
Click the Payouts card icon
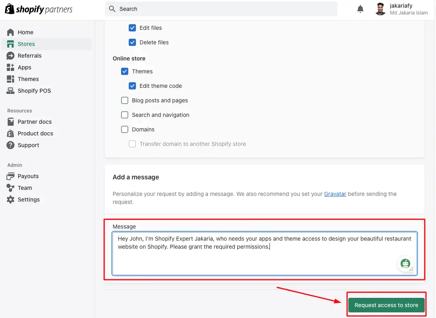point(10,176)
